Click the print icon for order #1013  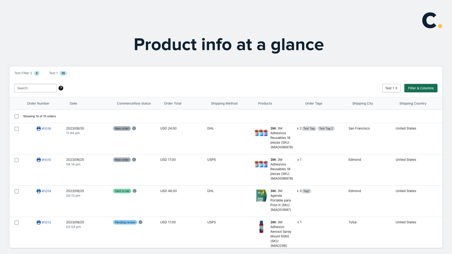pyautogui.click(x=39, y=222)
